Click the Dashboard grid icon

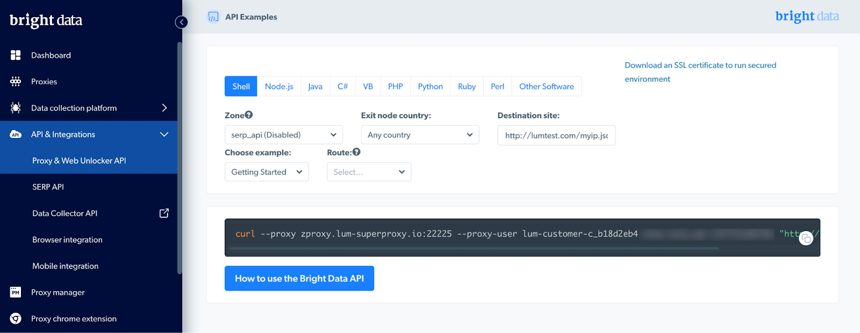(16, 55)
